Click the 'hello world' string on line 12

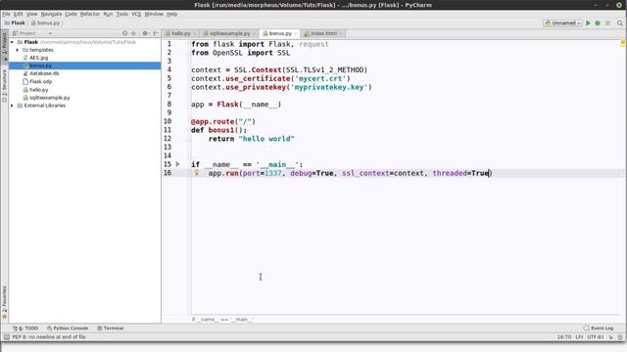pyautogui.click(x=266, y=139)
